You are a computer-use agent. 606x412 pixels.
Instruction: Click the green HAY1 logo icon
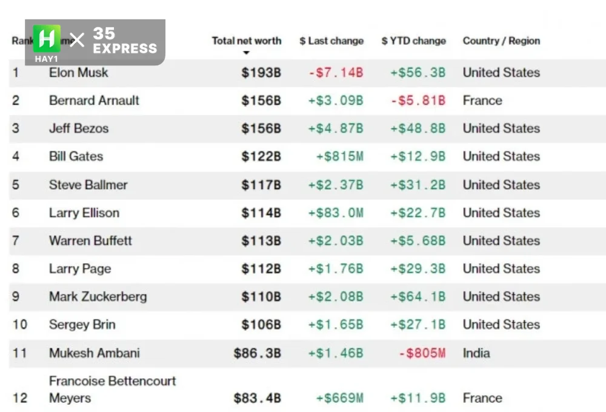47,38
